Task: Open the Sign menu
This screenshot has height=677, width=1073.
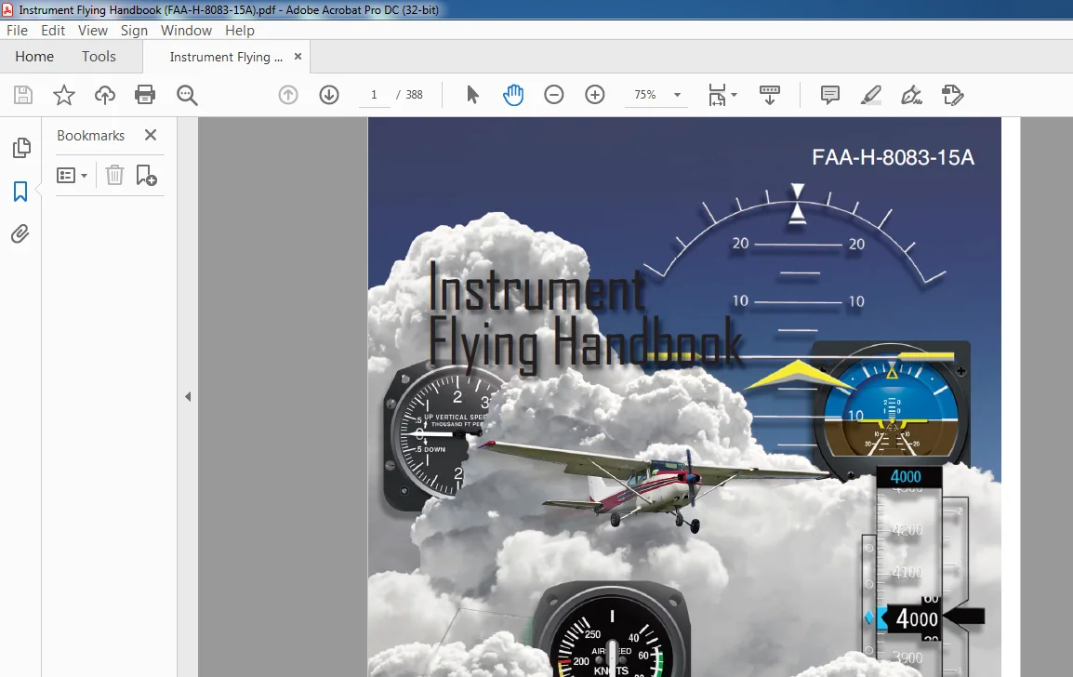Action: tap(134, 30)
